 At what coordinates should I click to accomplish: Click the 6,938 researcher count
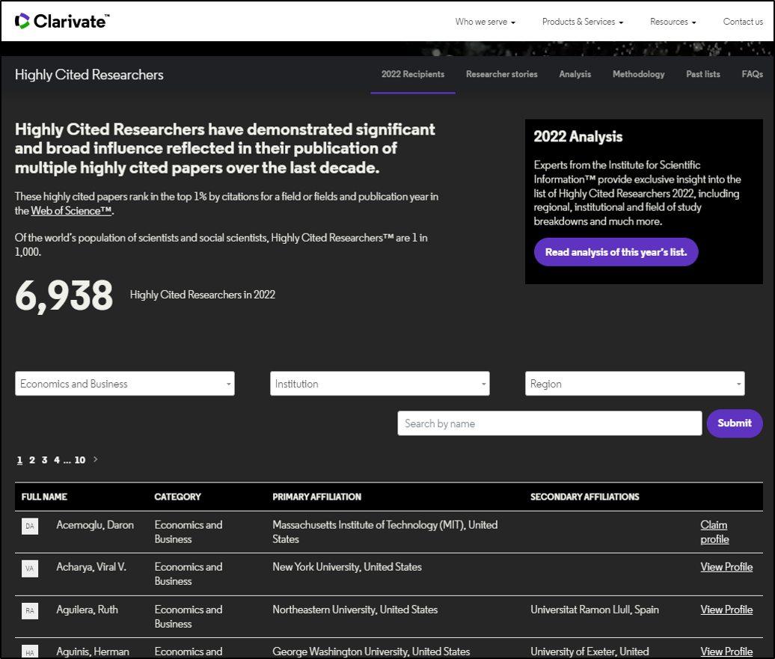point(64,295)
